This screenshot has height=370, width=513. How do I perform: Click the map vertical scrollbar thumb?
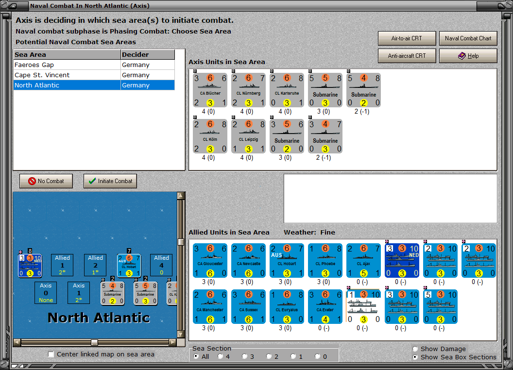(181, 242)
